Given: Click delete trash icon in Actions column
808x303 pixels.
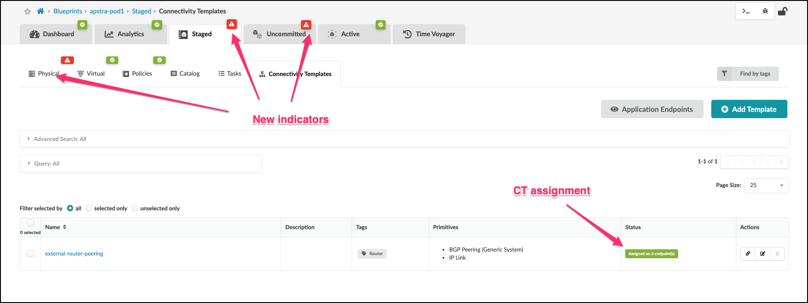Looking at the screenshot, I should click(777, 254).
